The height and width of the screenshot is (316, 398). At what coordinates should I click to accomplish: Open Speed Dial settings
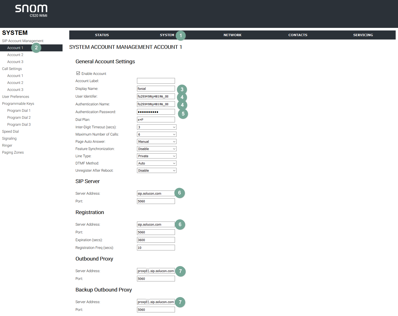(x=10, y=131)
